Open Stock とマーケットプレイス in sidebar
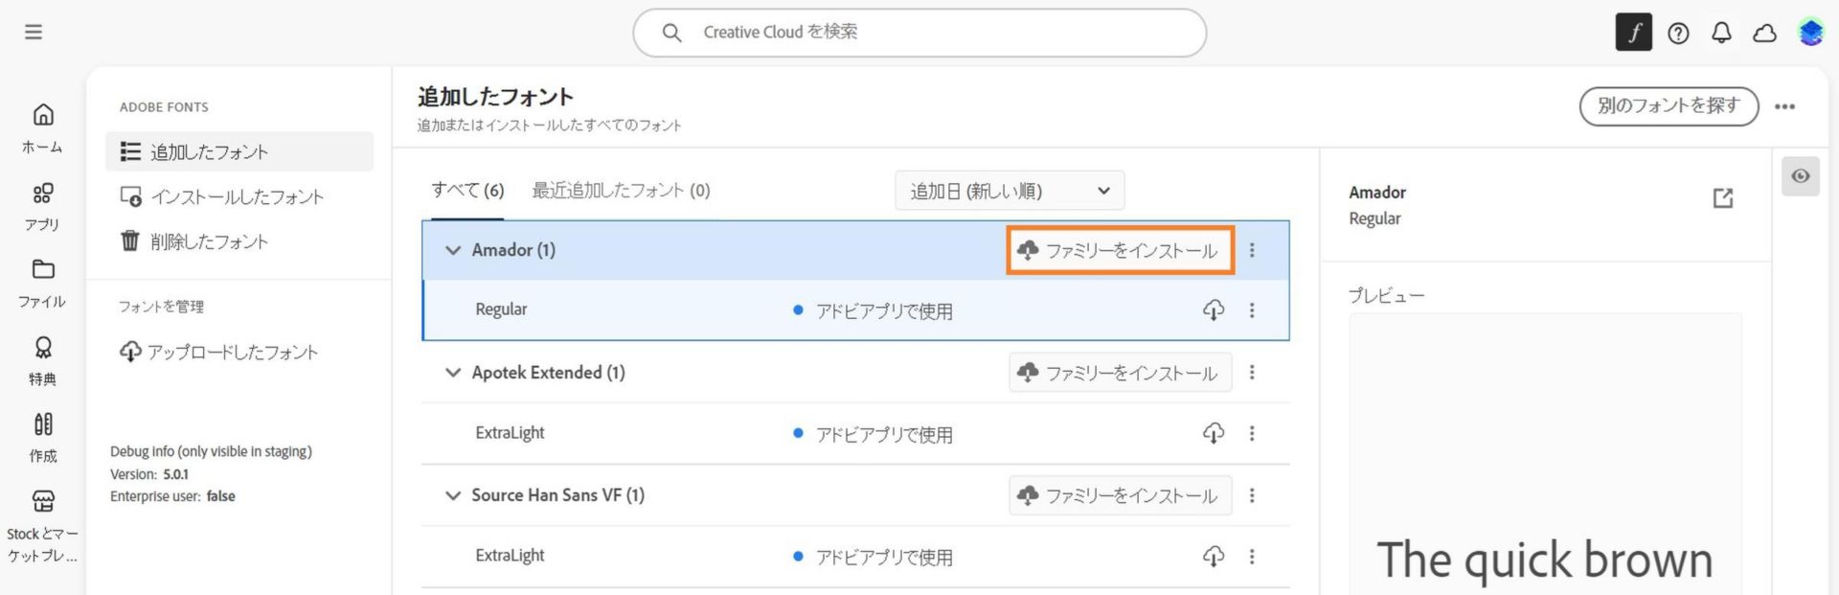Viewport: 1839px width, 595px height. click(x=43, y=526)
